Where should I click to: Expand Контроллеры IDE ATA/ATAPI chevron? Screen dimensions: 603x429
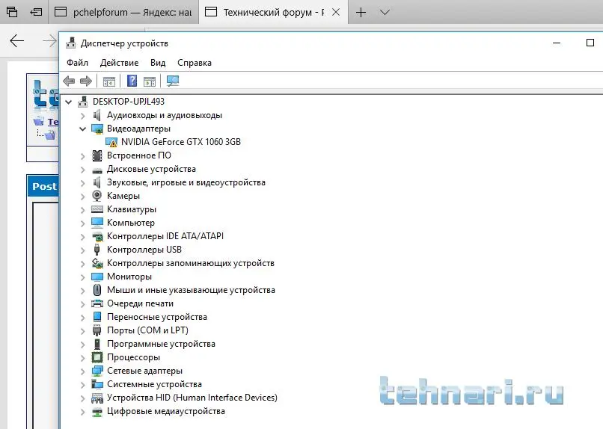click(83, 237)
